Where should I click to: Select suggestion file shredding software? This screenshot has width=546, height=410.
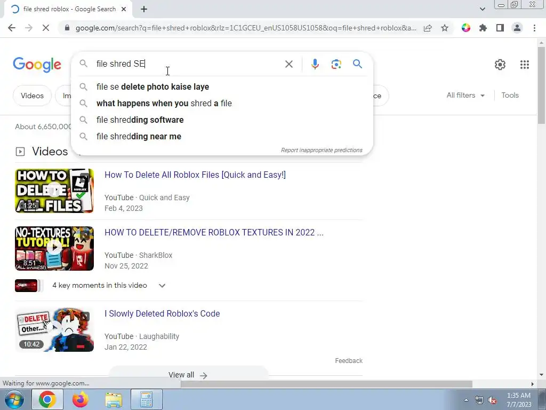click(222, 120)
